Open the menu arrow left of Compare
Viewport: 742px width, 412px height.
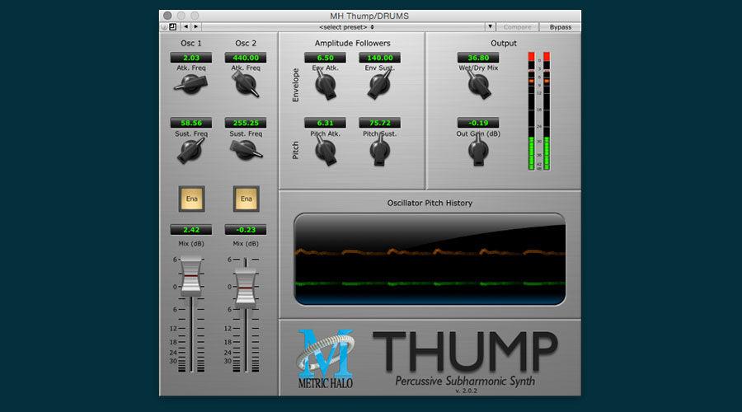click(x=491, y=26)
